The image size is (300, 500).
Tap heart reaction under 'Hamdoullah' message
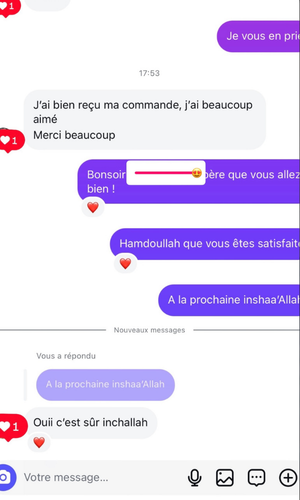click(125, 263)
